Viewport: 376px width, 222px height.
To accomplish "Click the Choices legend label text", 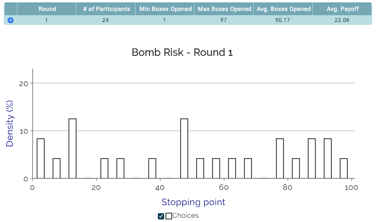I will (185, 216).
